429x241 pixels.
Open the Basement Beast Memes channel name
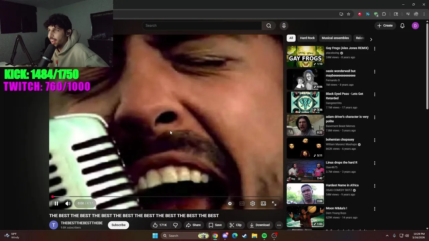[340, 126]
